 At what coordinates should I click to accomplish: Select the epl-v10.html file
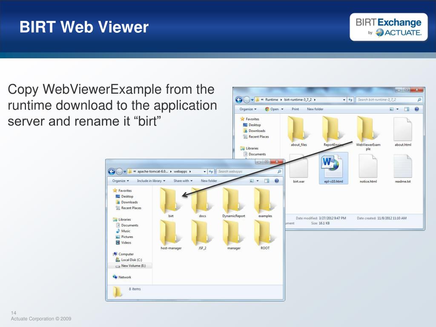[x=333, y=169]
